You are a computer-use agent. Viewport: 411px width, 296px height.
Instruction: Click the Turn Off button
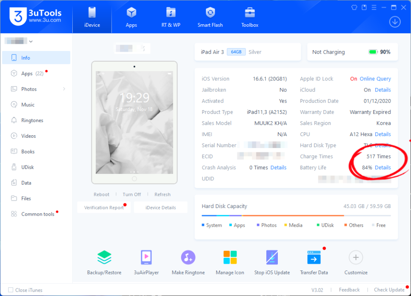(131, 194)
